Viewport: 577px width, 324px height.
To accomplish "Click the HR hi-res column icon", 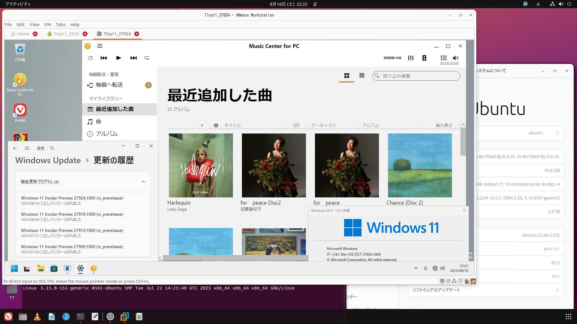I will point(296,125).
